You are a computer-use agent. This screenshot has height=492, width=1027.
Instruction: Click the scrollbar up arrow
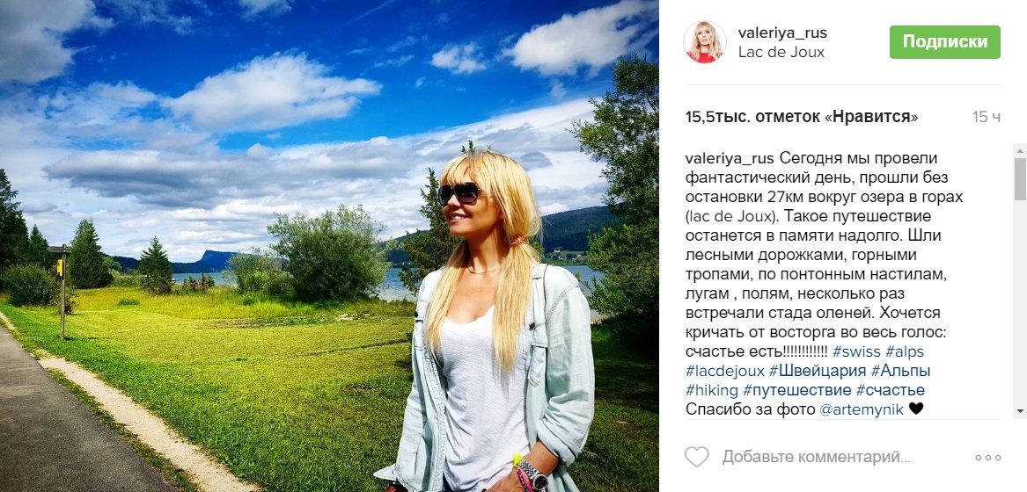[x=1020, y=150]
